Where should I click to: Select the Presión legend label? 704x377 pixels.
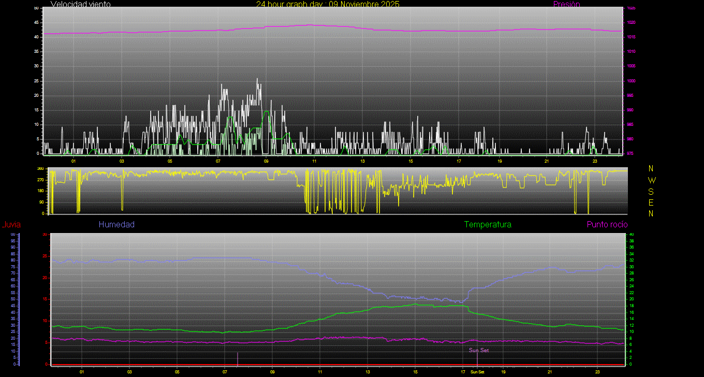point(566,4)
